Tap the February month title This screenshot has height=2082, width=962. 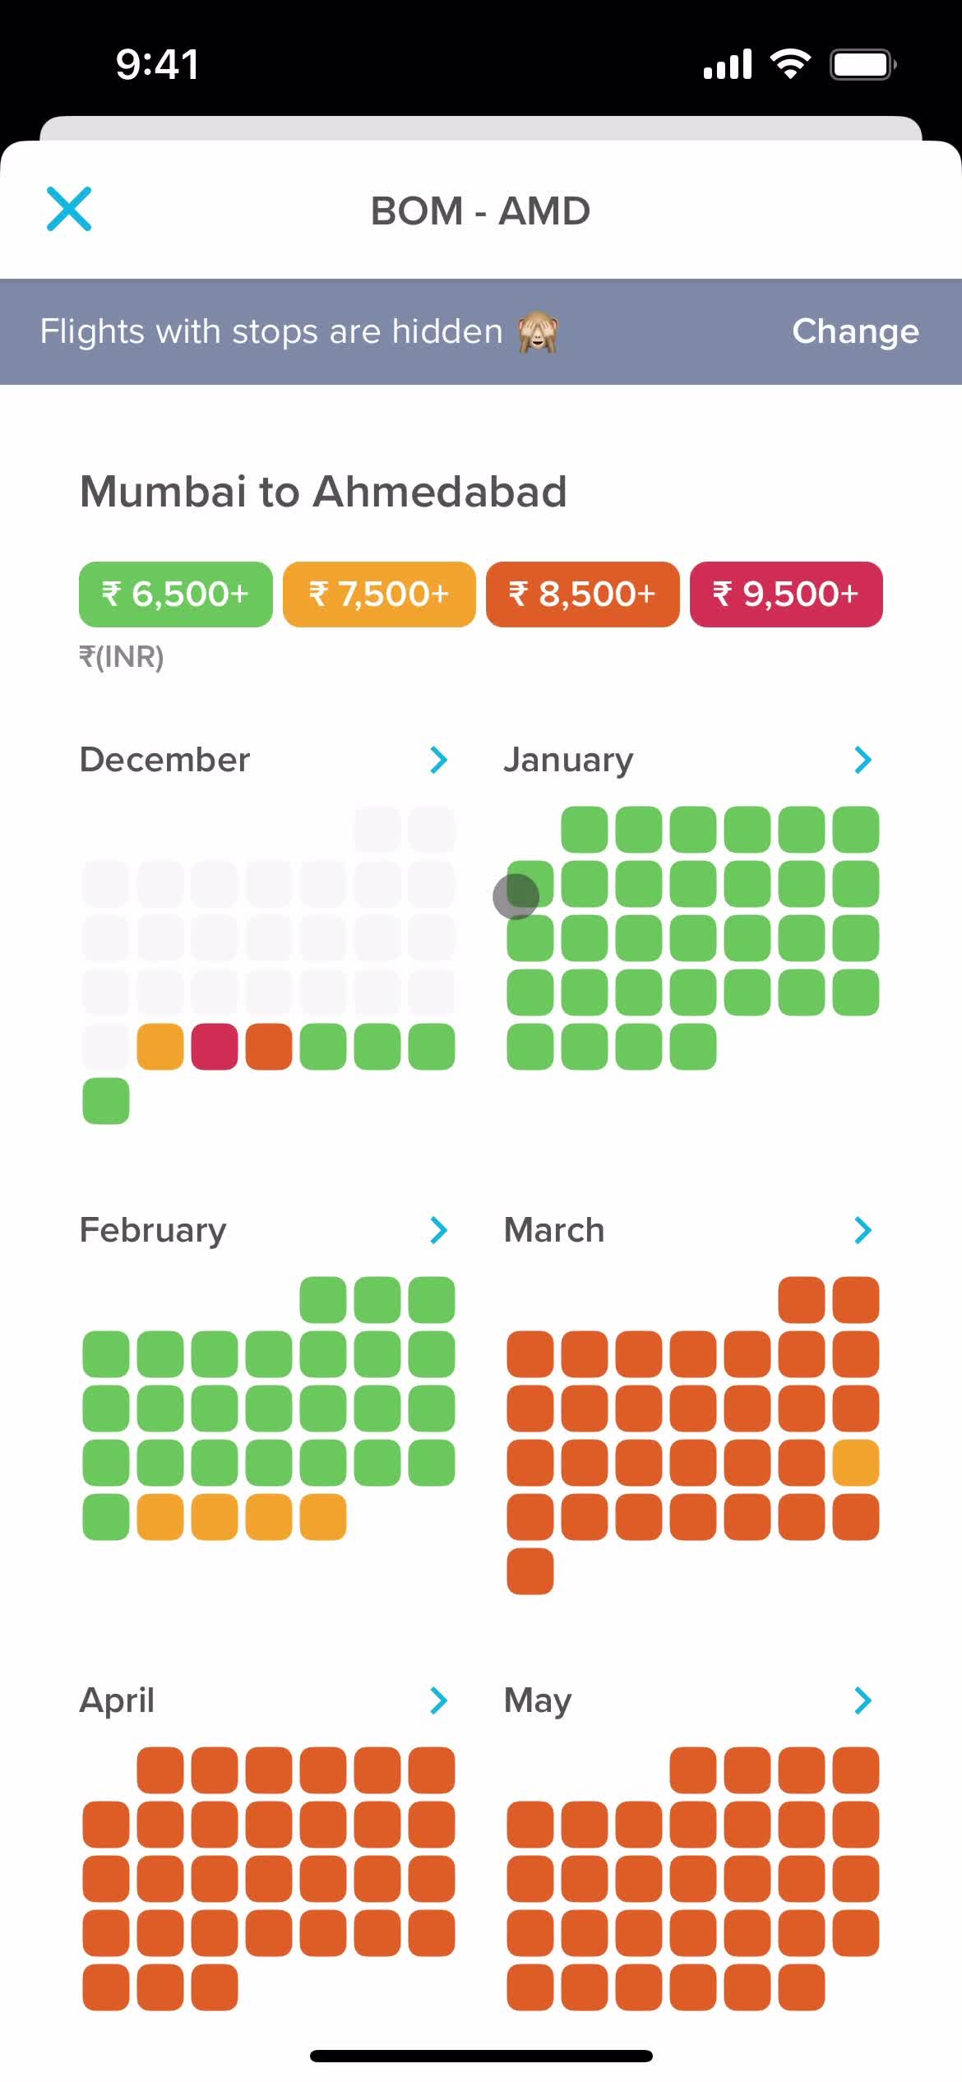(x=153, y=1230)
